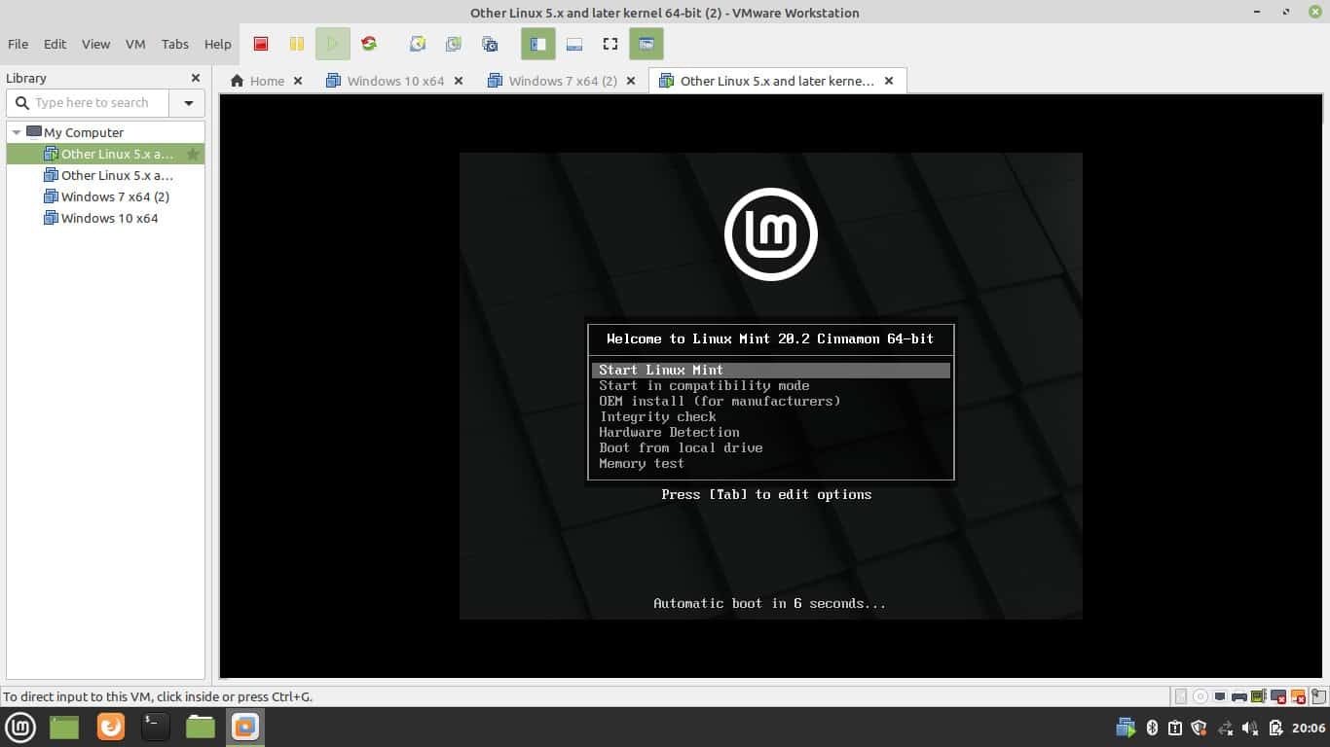Screen dimensions: 1330x747
Task: Open the snapshot manager toolbar icon
Action: coord(490,44)
